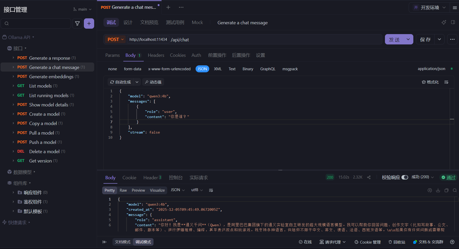This screenshot has height=249, width=459.
Task: Select the form-data body type
Action: 133,69
